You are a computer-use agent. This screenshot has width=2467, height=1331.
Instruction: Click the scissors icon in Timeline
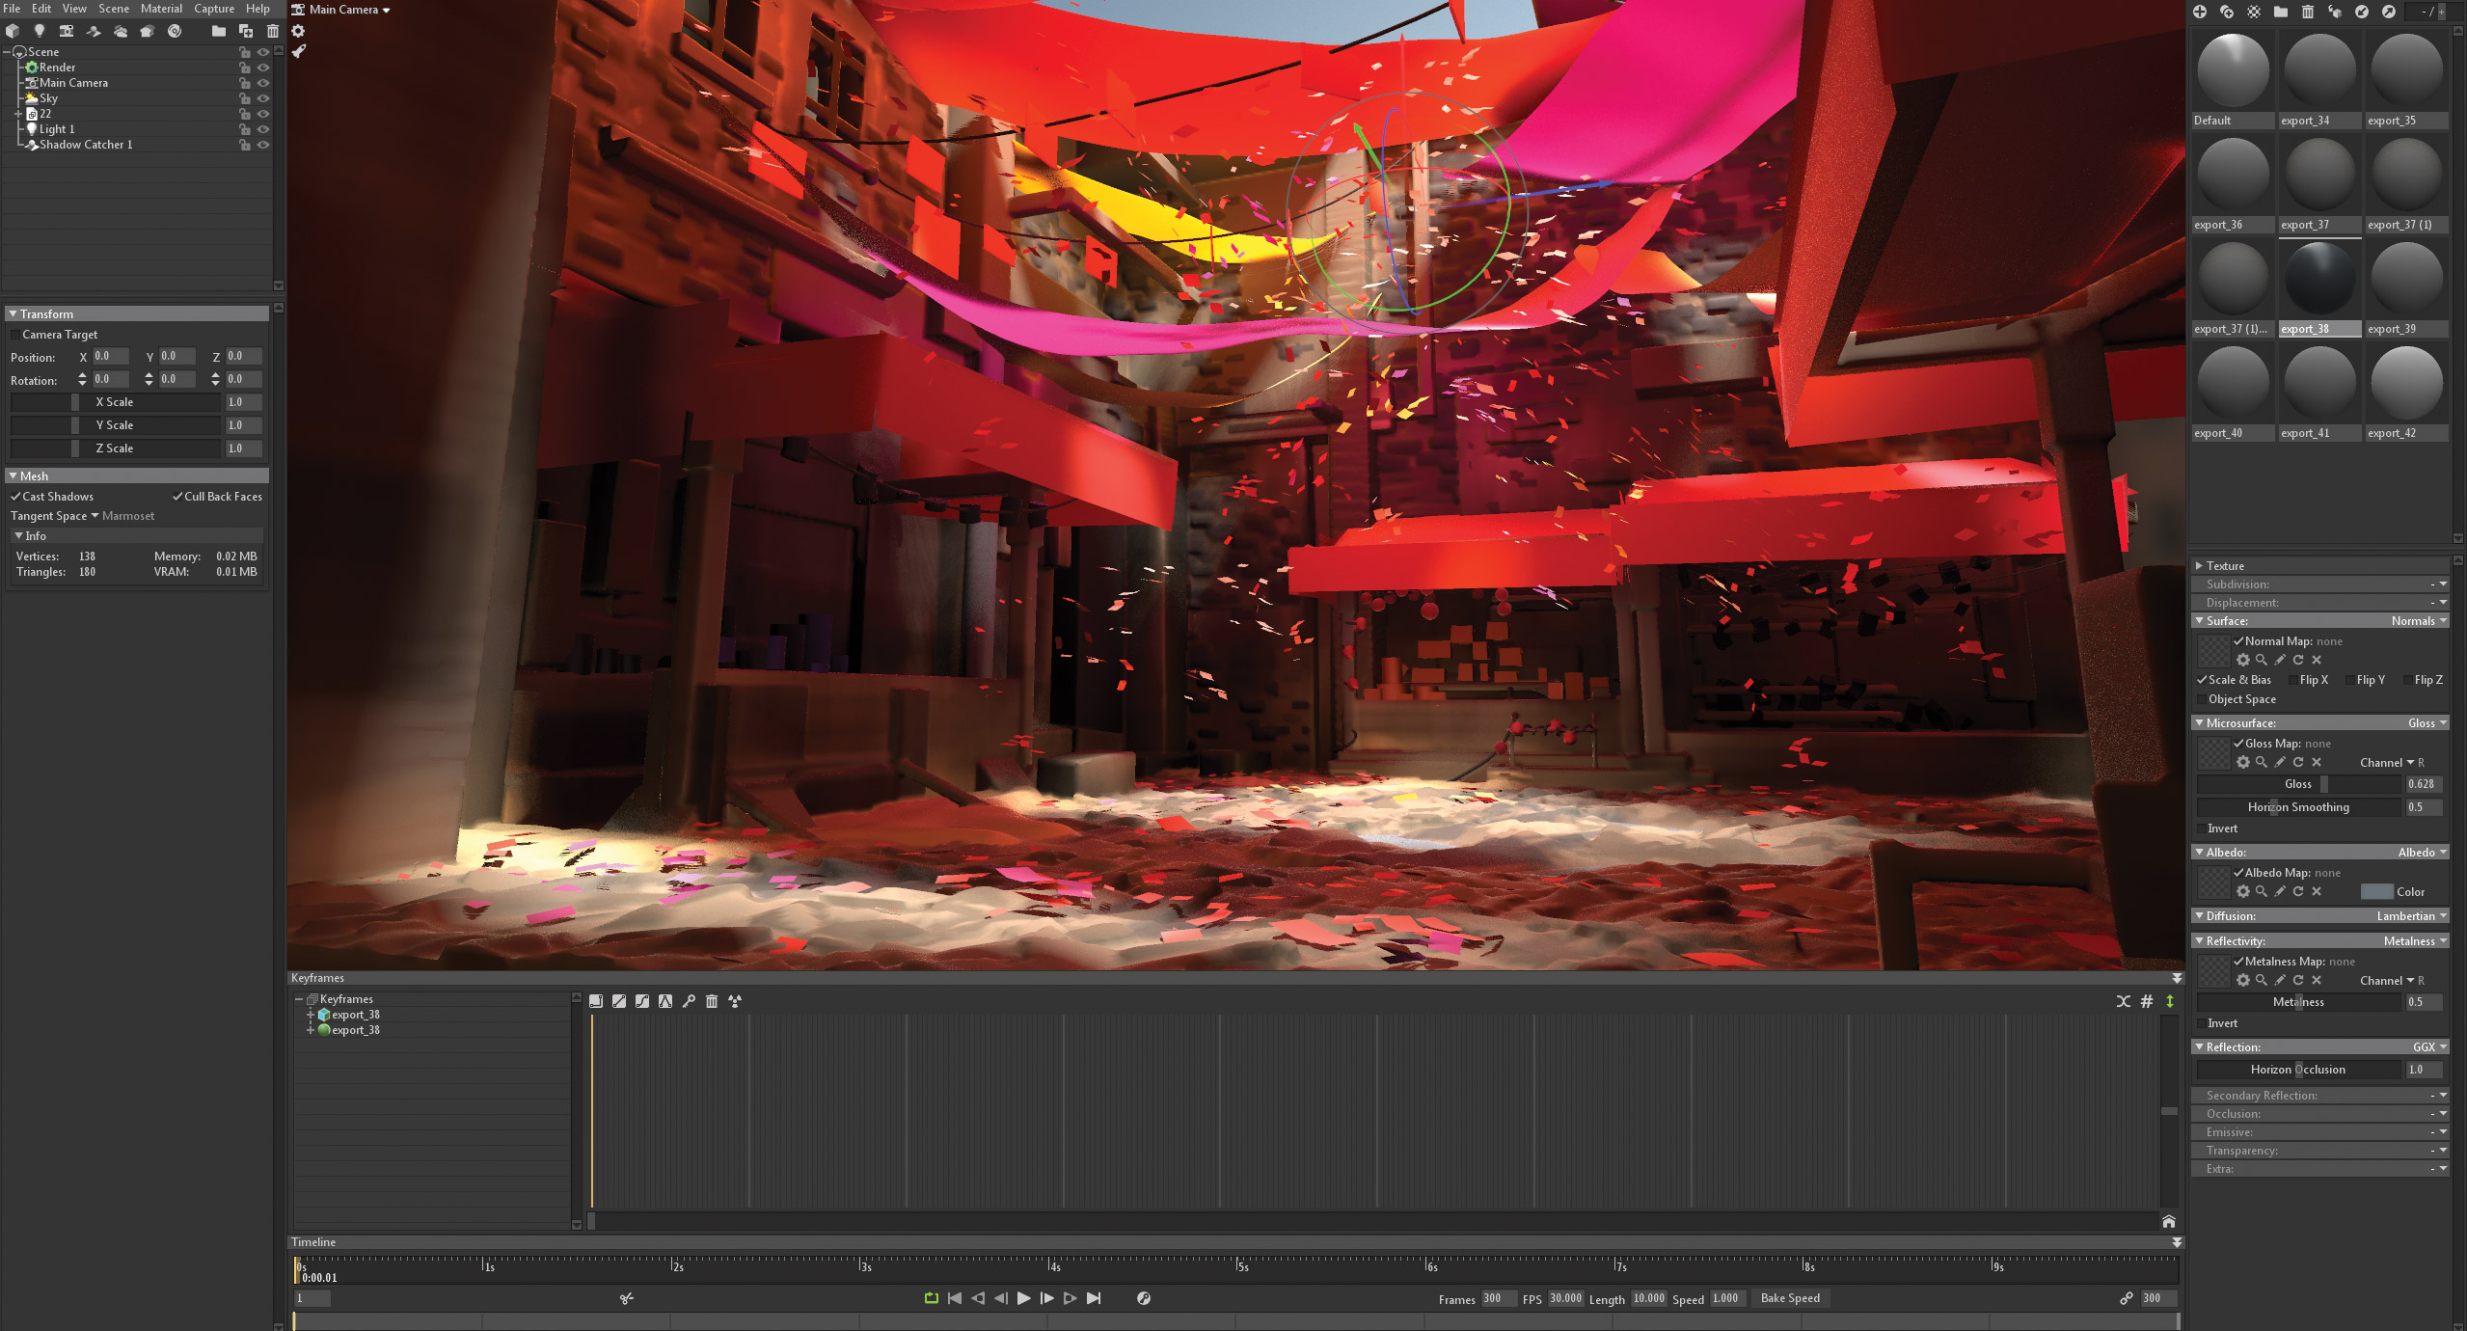pos(627,1298)
